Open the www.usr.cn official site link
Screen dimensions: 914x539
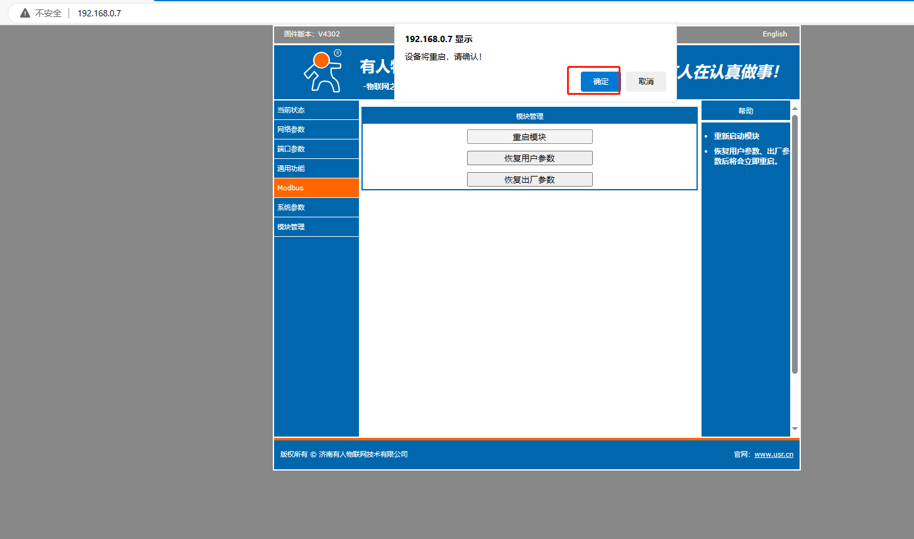[773, 454]
